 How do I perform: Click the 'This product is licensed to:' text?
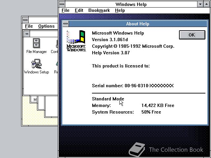tap(121, 66)
